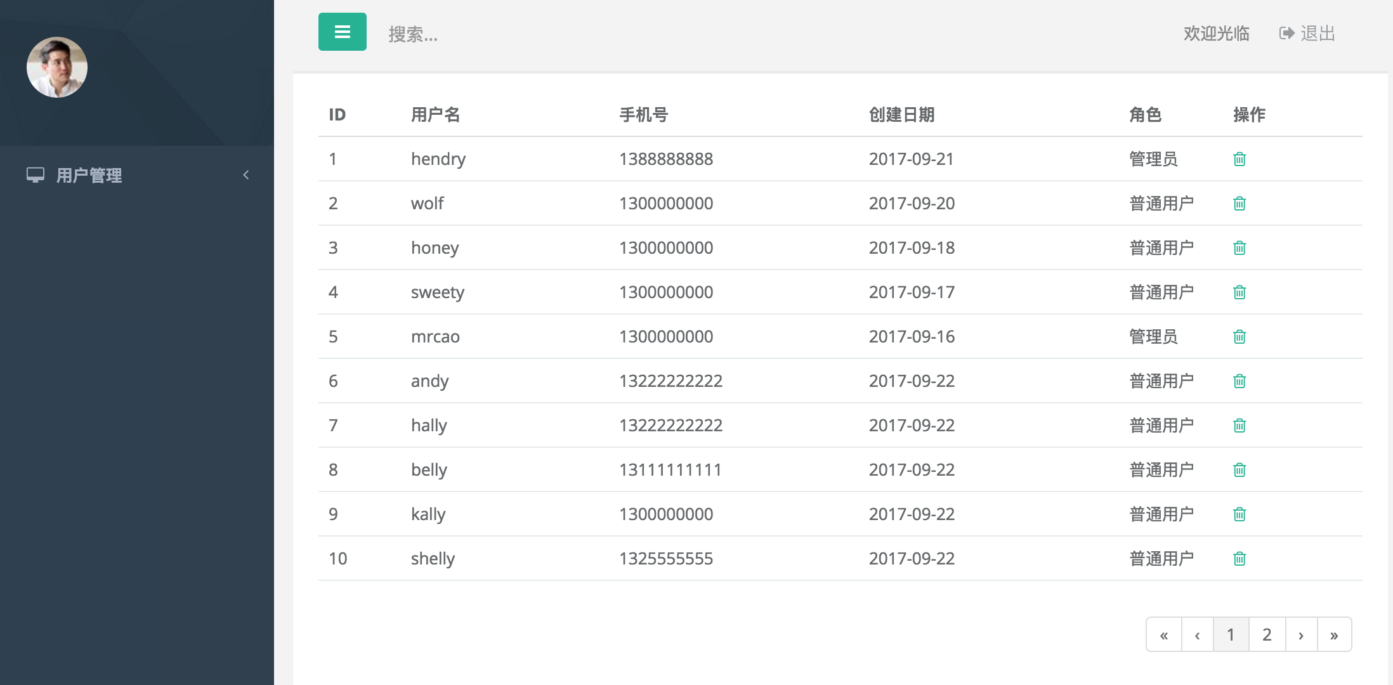Click the green hamburger menu button

pyautogui.click(x=342, y=32)
